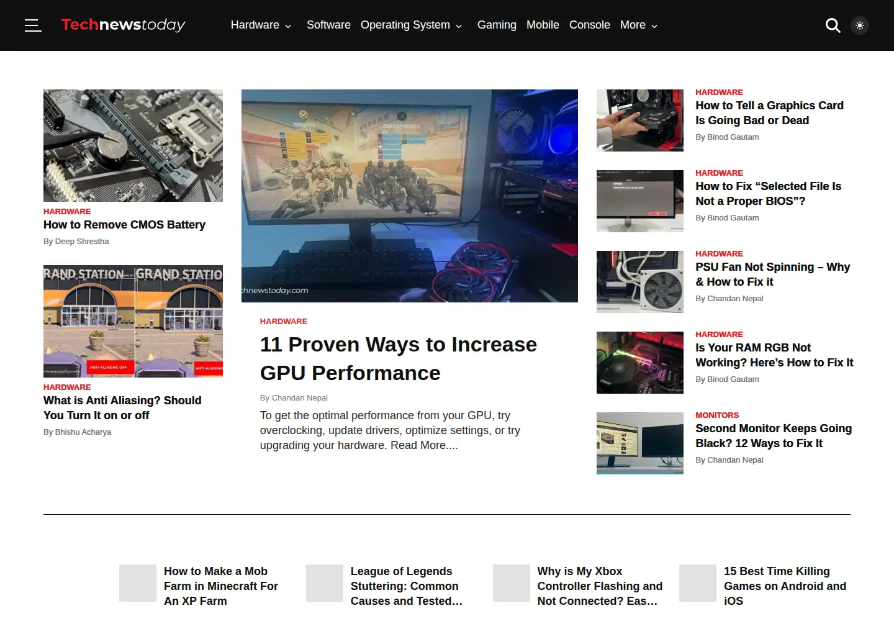This screenshot has width=894, height=621.
Task: Open 11 Proven Ways to Increase GPU Performance
Action: click(399, 359)
